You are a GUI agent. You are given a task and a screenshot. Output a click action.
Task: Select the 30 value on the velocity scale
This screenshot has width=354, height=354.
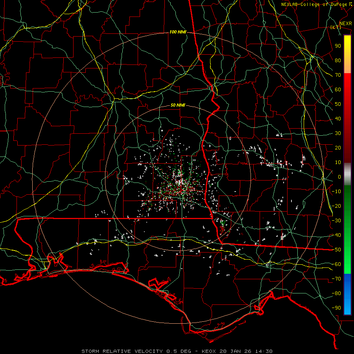pyautogui.click(x=338, y=133)
